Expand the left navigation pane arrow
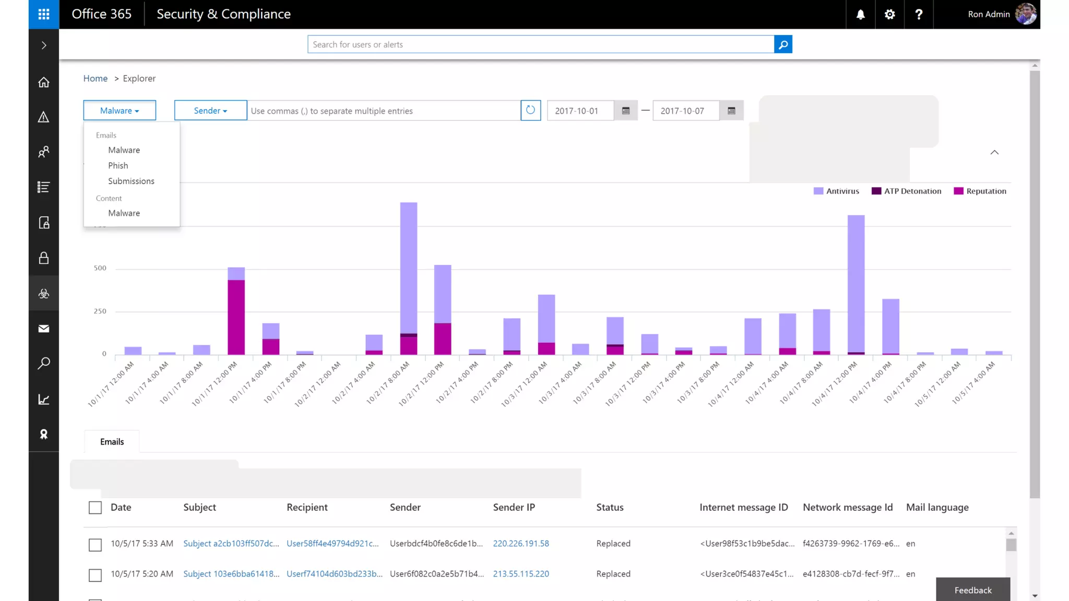This screenshot has width=1069, height=601. pyautogui.click(x=44, y=45)
